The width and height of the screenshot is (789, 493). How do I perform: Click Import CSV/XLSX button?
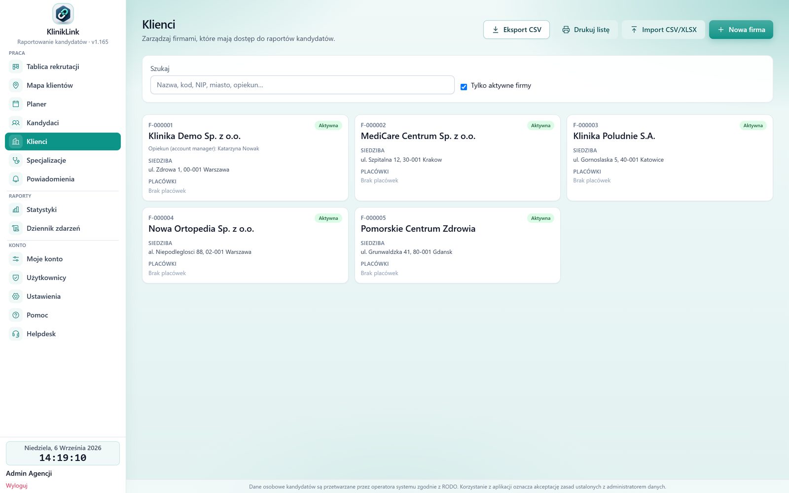663,30
